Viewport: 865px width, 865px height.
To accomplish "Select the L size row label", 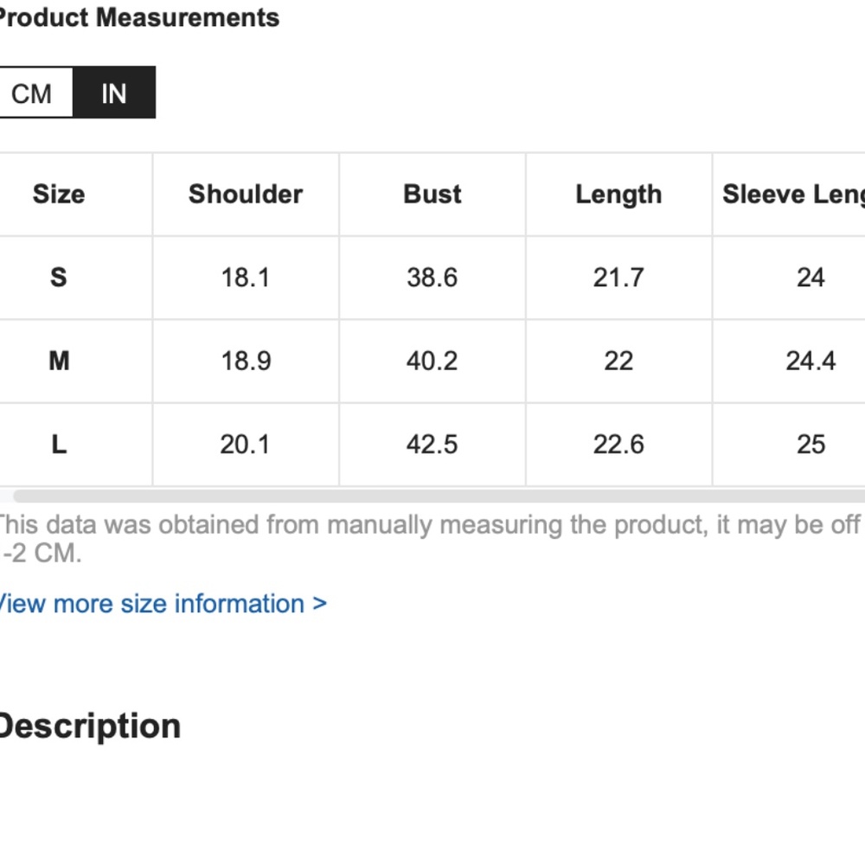I will [x=59, y=445].
